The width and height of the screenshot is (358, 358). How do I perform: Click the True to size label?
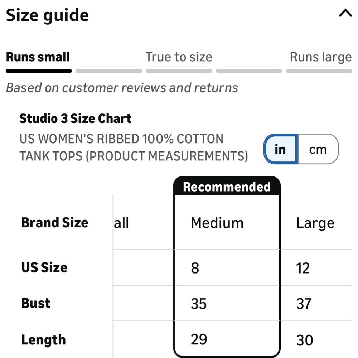click(x=179, y=57)
